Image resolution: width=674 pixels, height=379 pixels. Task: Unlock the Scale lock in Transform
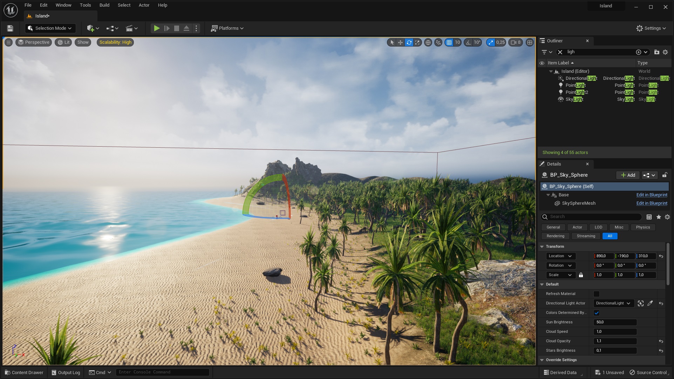point(581,275)
